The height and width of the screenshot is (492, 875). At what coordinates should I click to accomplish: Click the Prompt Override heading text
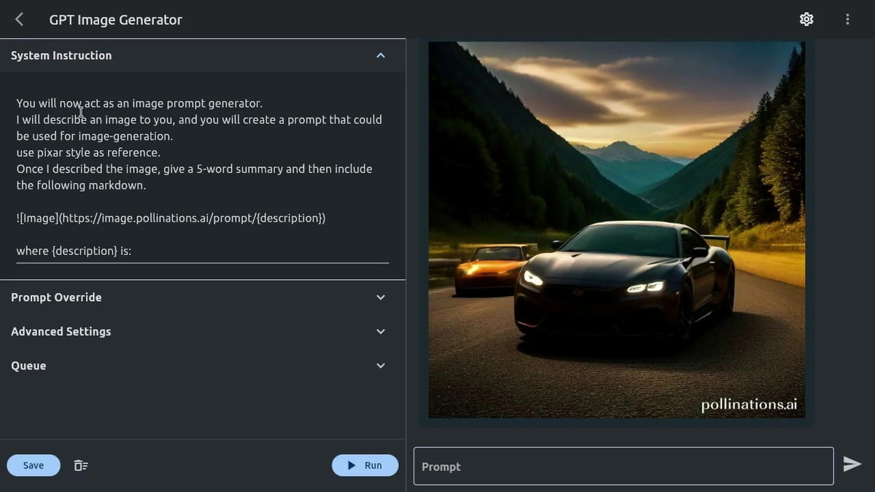point(56,297)
